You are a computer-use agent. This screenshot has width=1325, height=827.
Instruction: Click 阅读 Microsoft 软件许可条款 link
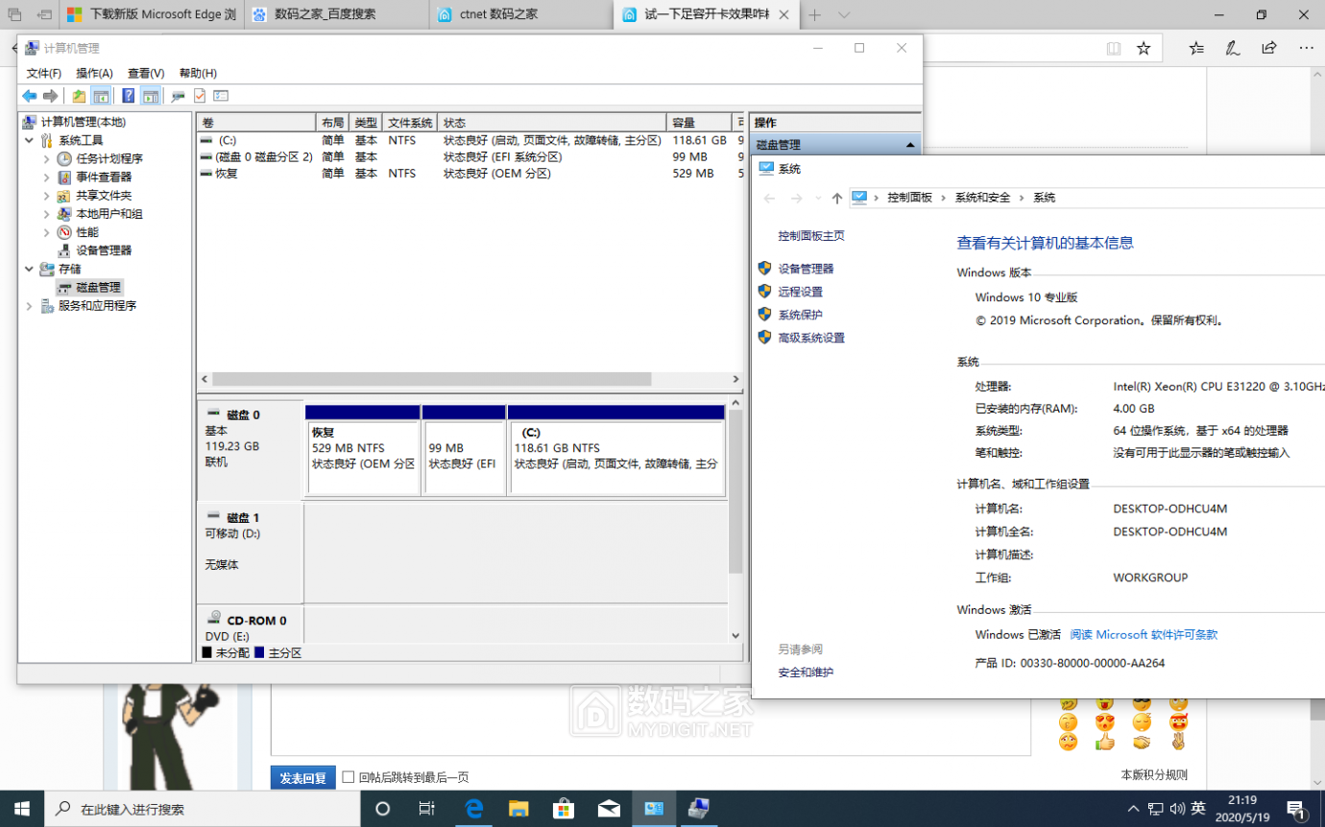point(1144,635)
